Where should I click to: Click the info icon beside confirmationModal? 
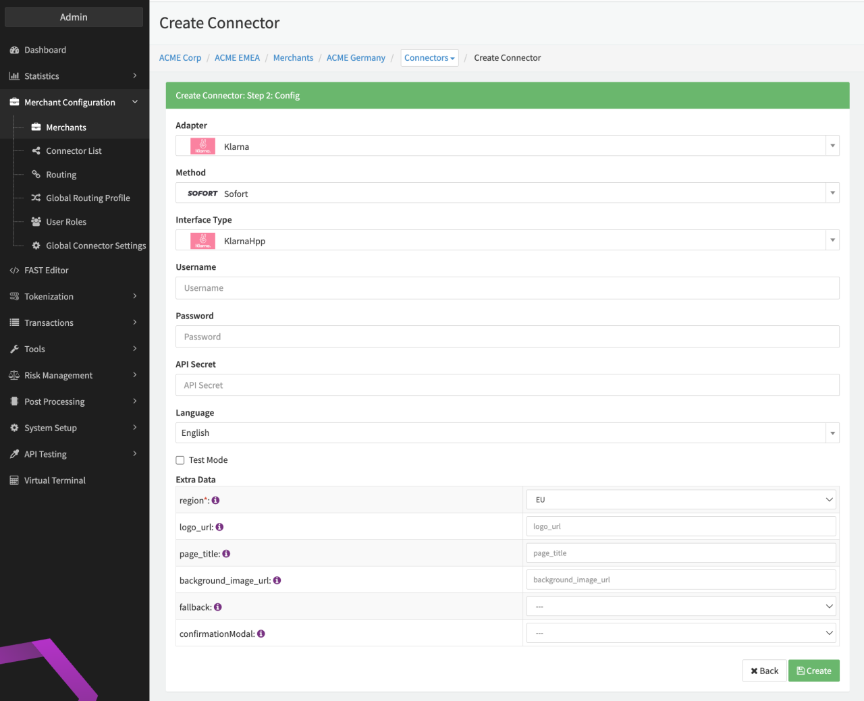pos(261,634)
